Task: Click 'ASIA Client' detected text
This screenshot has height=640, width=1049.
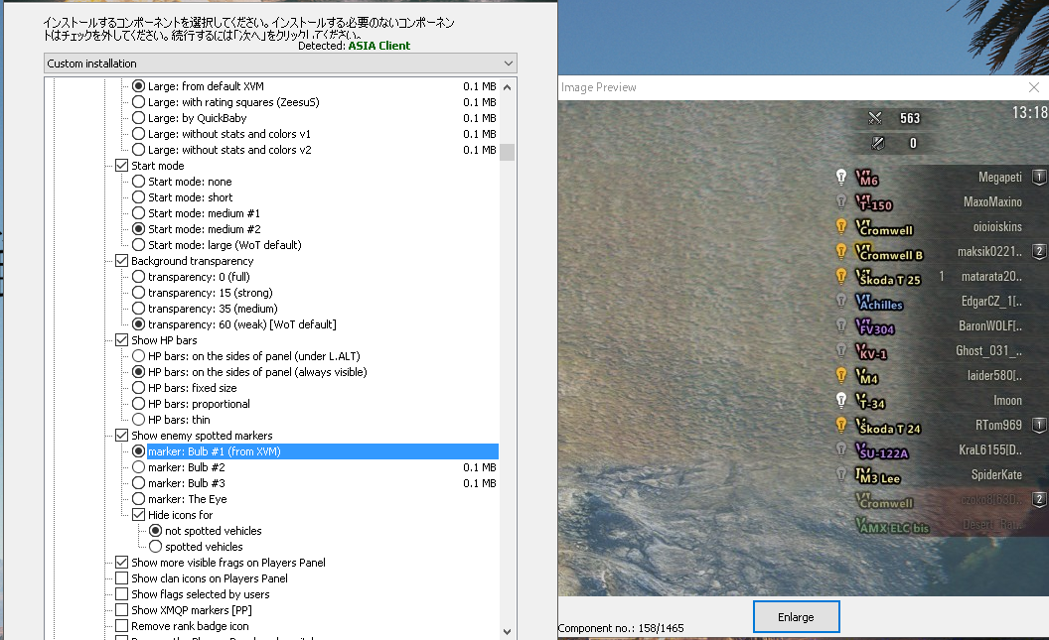Action: [379, 46]
